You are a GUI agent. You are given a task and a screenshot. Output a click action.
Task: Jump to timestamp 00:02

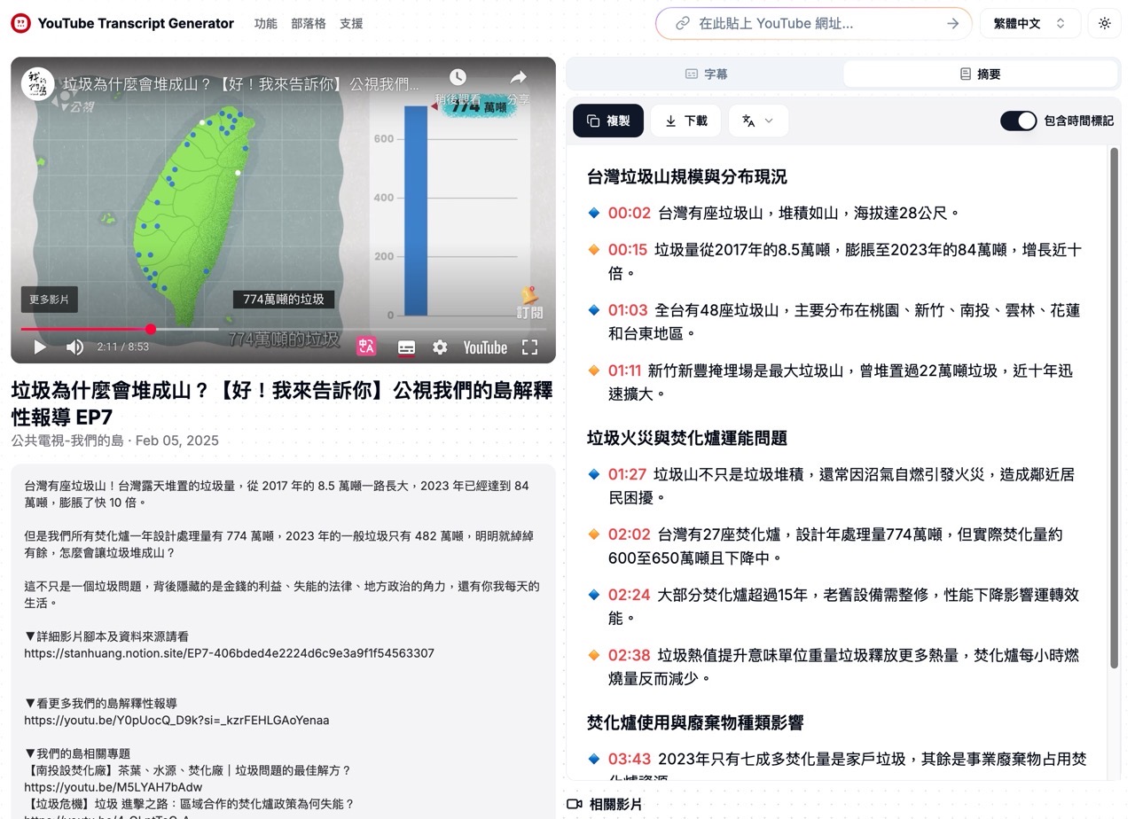click(x=630, y=213)
